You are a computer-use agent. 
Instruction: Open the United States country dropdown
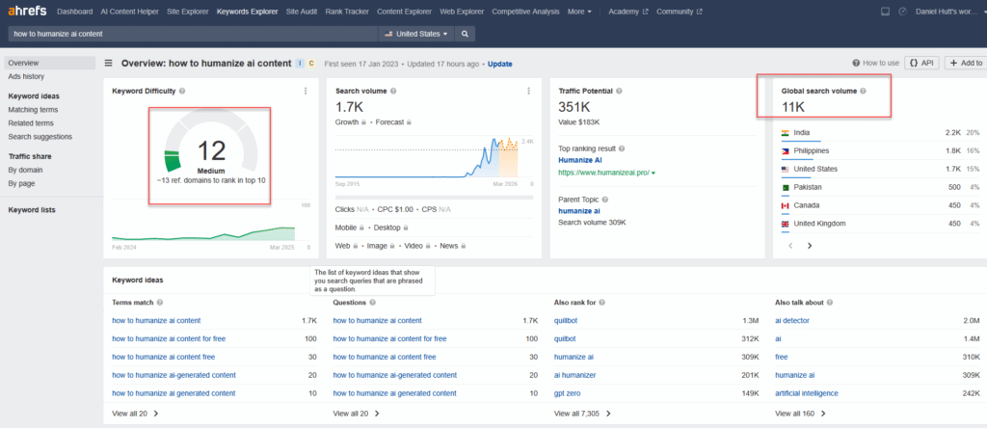(x=416, y=34)
